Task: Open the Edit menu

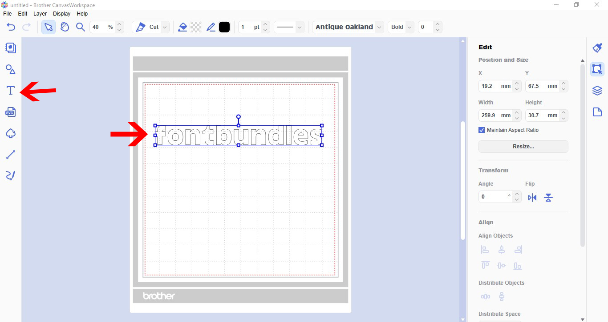Action: pos(23,14)
